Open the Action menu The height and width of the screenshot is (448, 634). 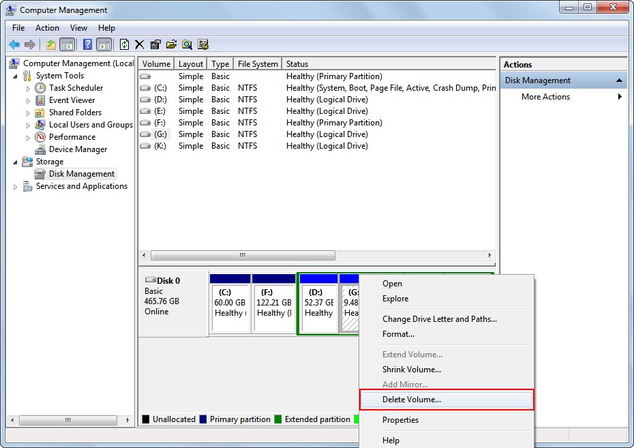[47, 28]
